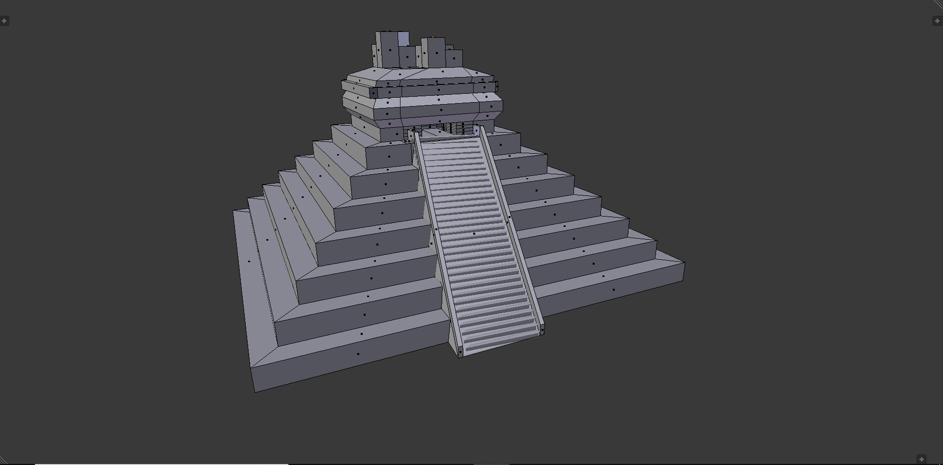Click the area split widget in top-right corner
Viewport: 943px width, 465px height.
[939, 4]
